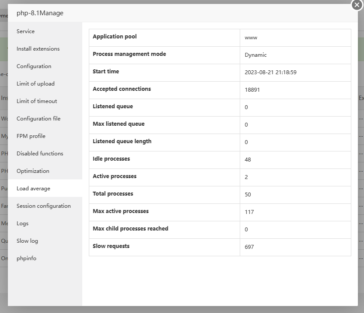Select Limit of timeout
Screen dimensions: 364x313
click(37, 101)
